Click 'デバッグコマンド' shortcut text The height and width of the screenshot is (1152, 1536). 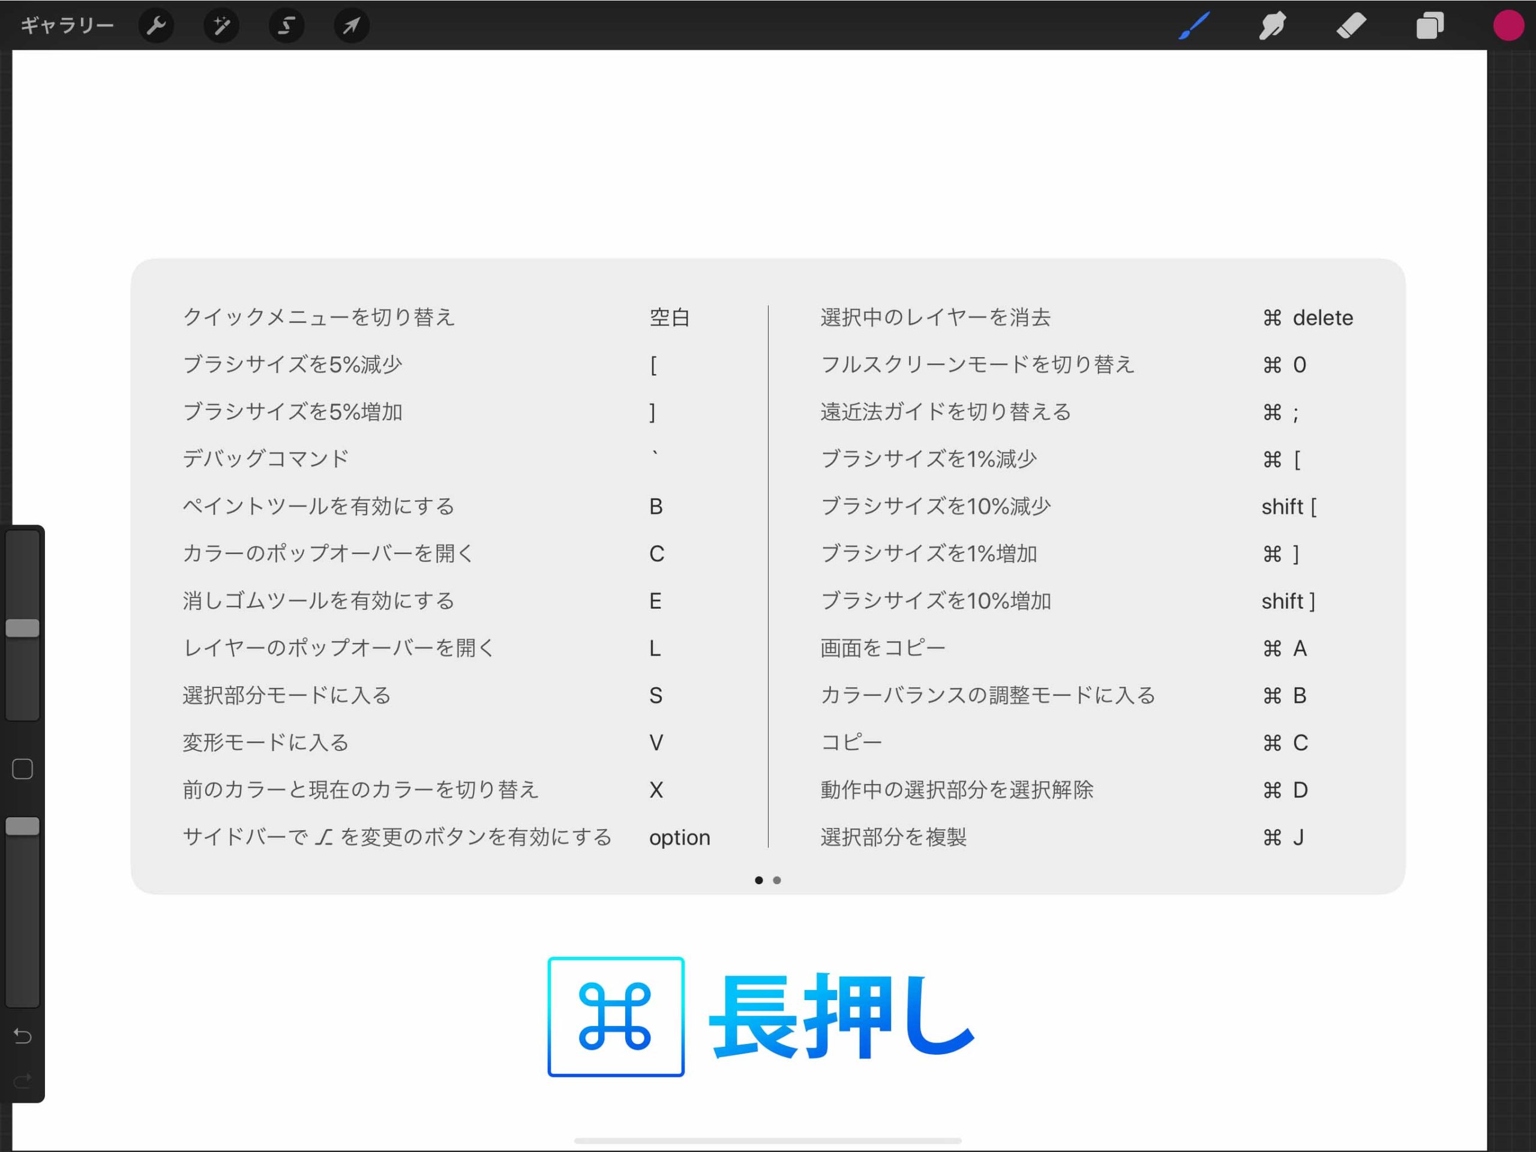tap(265, 459)
